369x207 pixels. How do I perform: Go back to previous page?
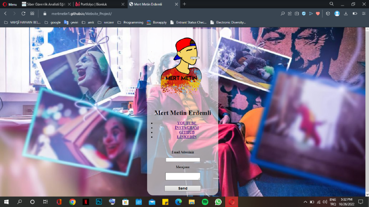[x=6, y=13]
